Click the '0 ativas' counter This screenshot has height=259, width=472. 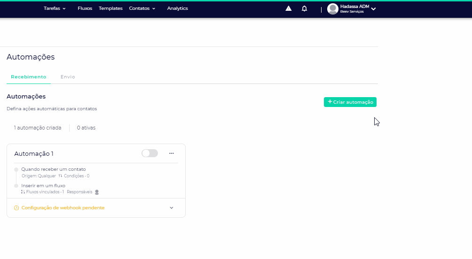86,128
